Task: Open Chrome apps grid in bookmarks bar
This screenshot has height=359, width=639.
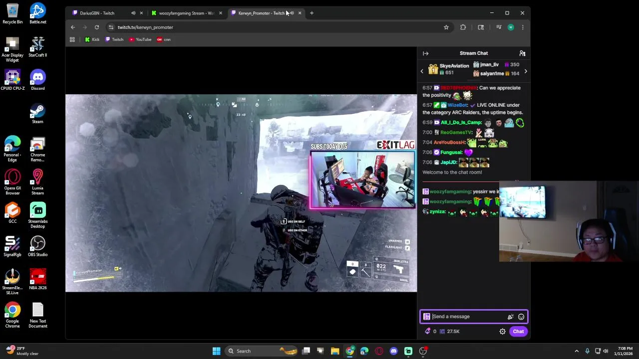Action: [x=72, y=39]
